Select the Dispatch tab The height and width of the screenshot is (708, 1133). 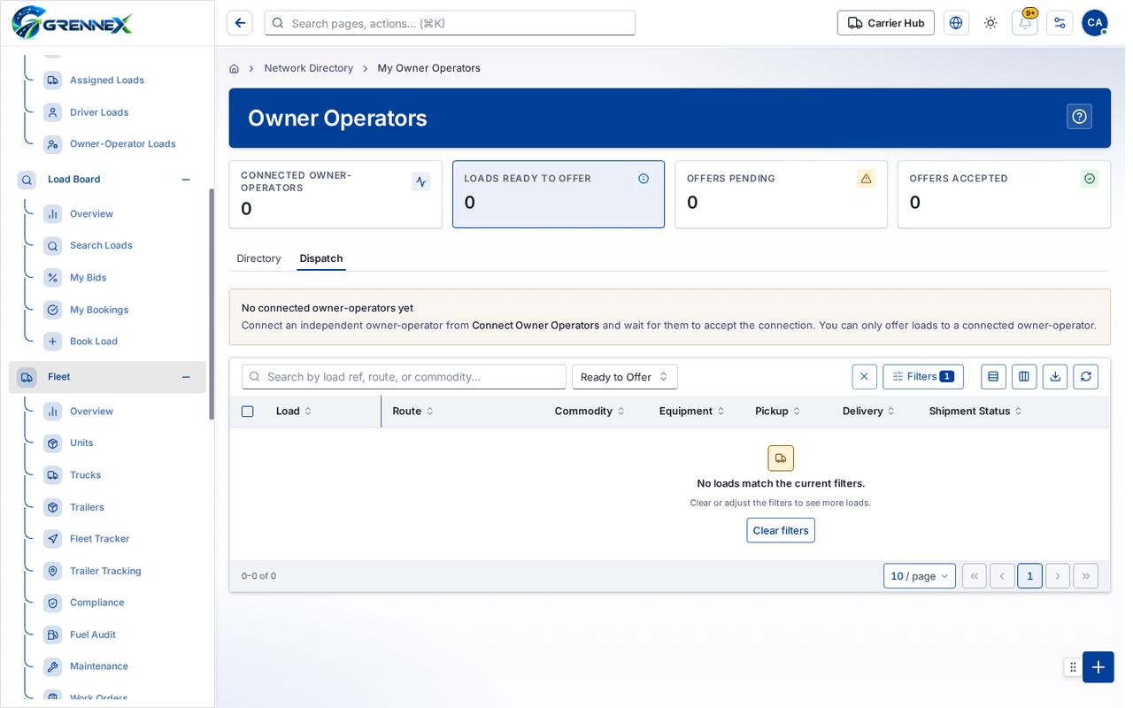coord(321,258)
